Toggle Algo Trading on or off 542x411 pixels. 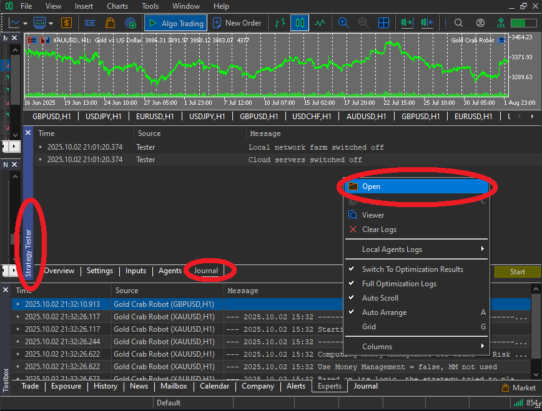click(175, 22)
